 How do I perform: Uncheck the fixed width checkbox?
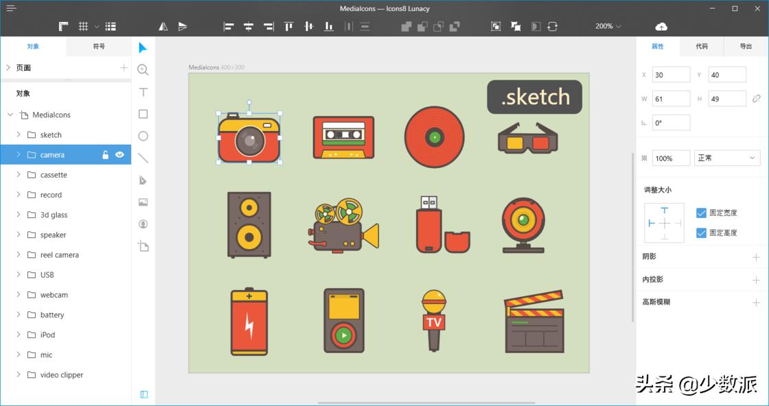(701, 213)
